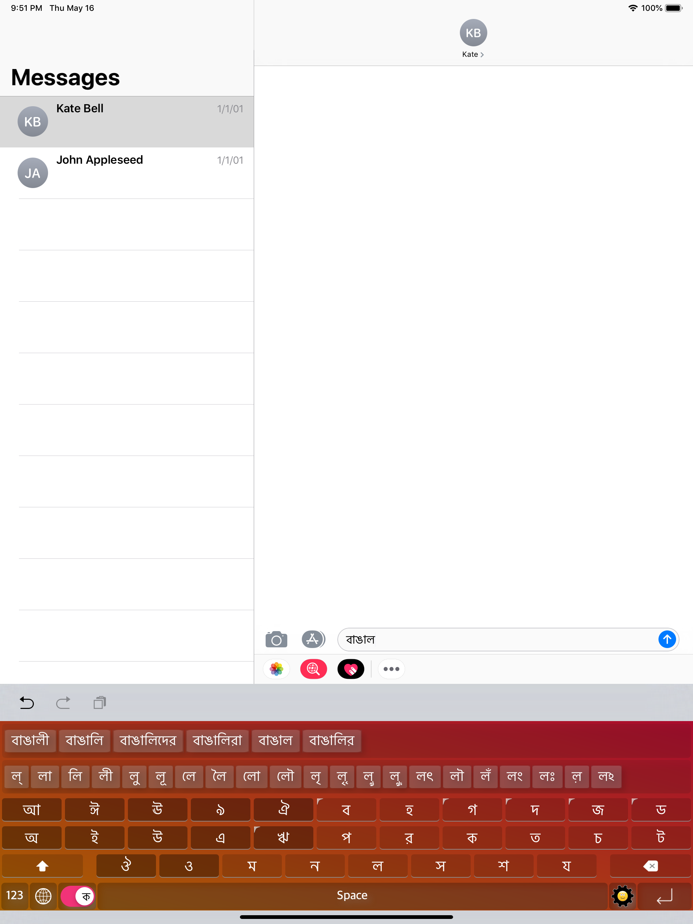The height and width of the screenshot is (924, 693).
Task: Tap John Appleseed's JA avatar
Action: [32, 172]
